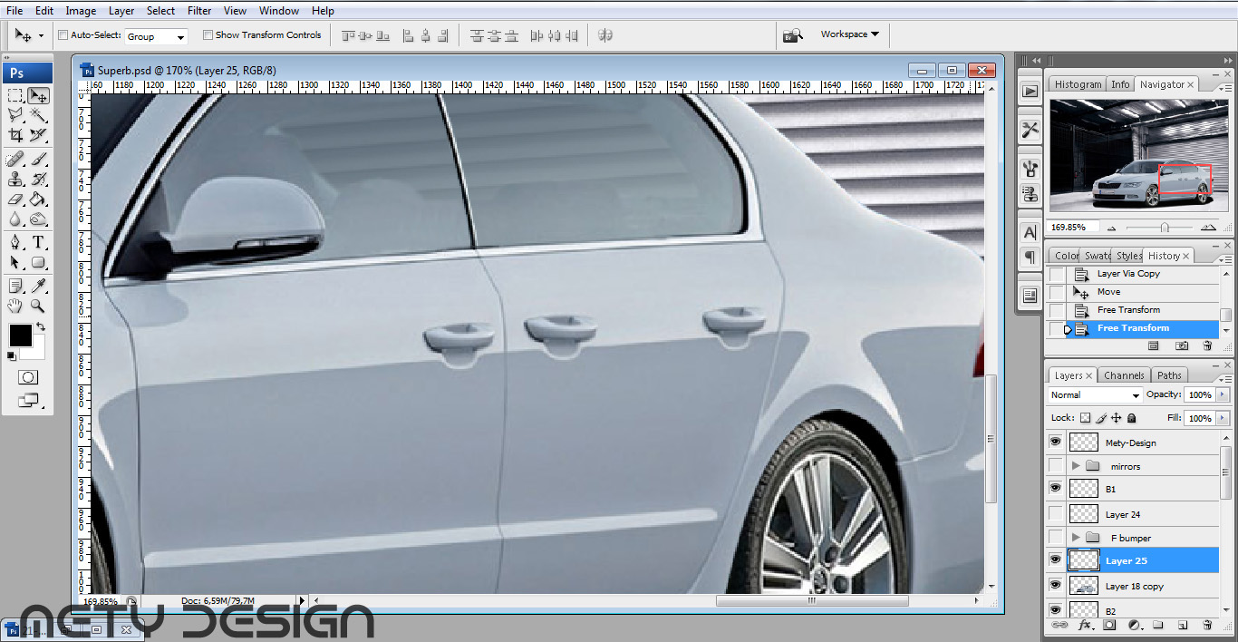Select the Paint Bucket tool

click(38, 199)
